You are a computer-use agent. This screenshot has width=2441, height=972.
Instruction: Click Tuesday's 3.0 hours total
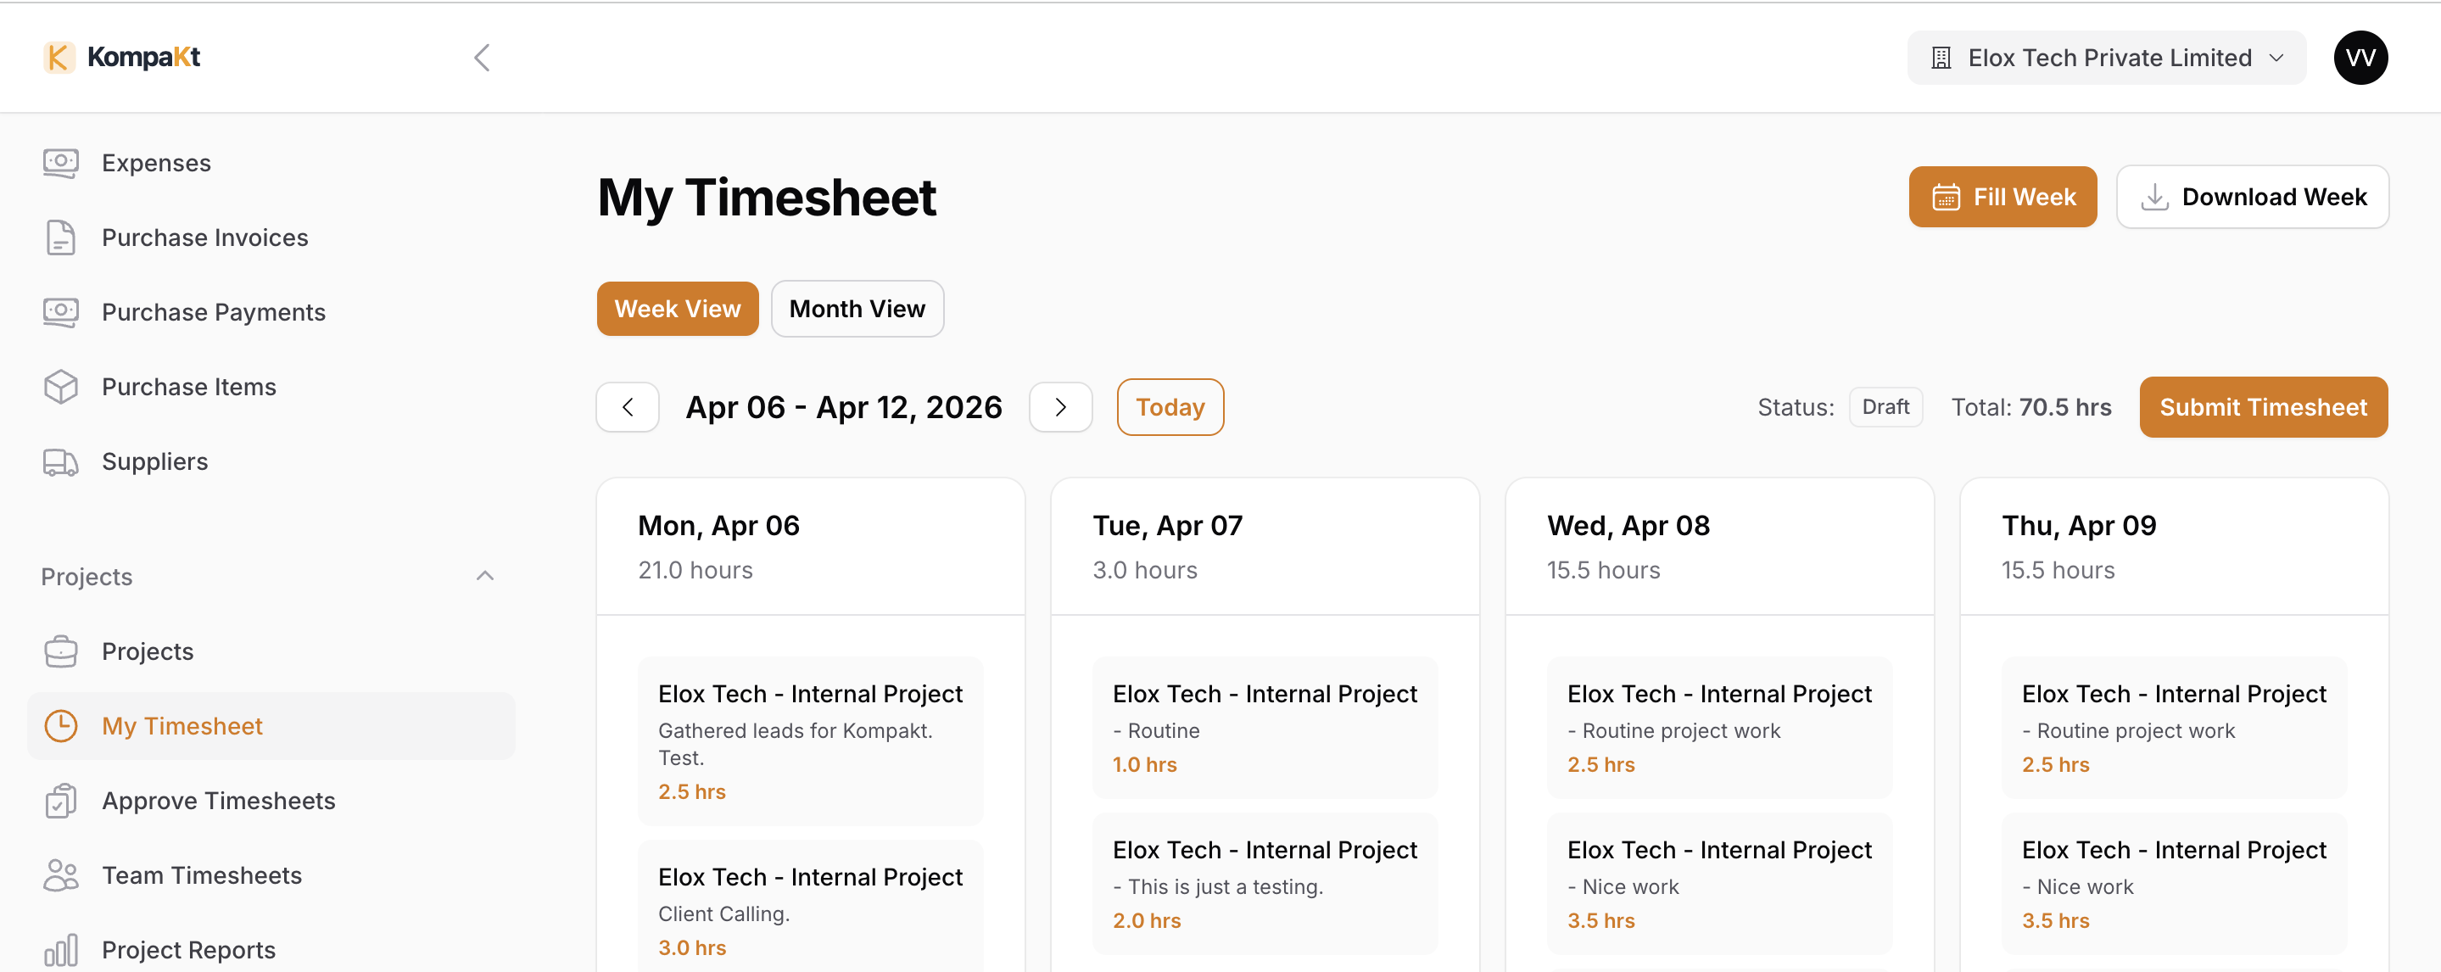pos(1145,570)
